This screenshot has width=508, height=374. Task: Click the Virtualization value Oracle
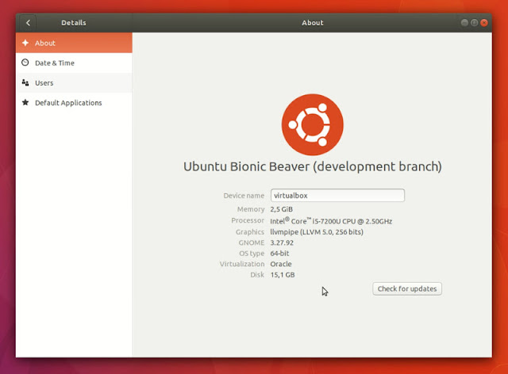click(281, 264)
